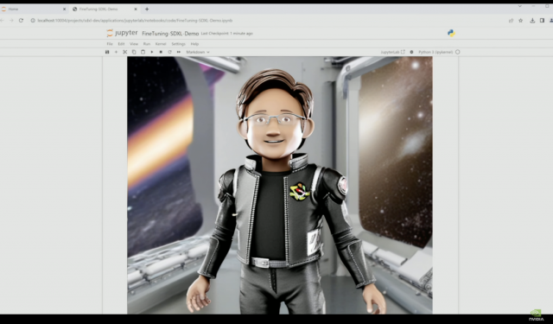
Task: Interrupt the kernel using the stop icon
Action: coord(161,52)
